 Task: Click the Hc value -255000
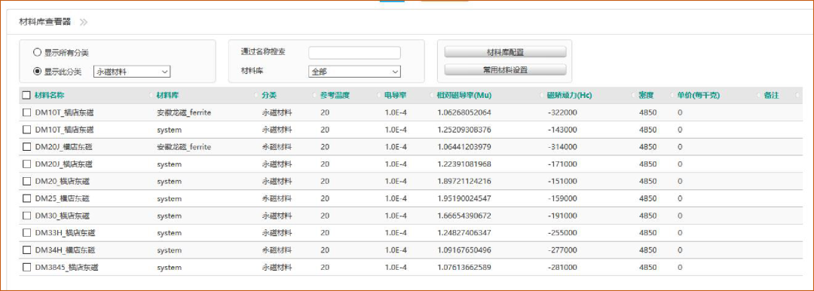(x=562, y=233)
